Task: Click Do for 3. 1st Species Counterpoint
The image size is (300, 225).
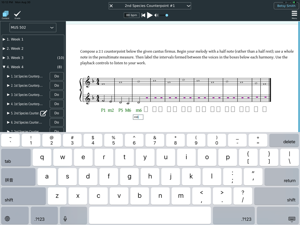Action: coord(57,95)
